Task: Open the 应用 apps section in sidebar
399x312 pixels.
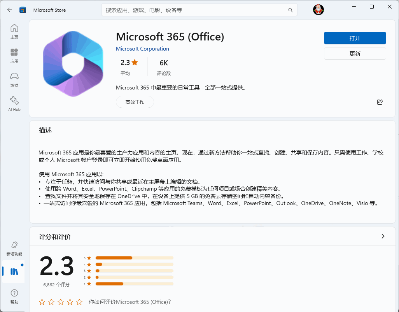Action: 14,56
